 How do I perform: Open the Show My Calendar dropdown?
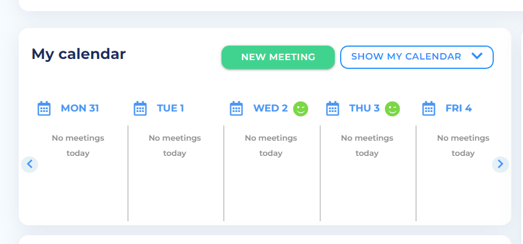[x=417, y=57]
